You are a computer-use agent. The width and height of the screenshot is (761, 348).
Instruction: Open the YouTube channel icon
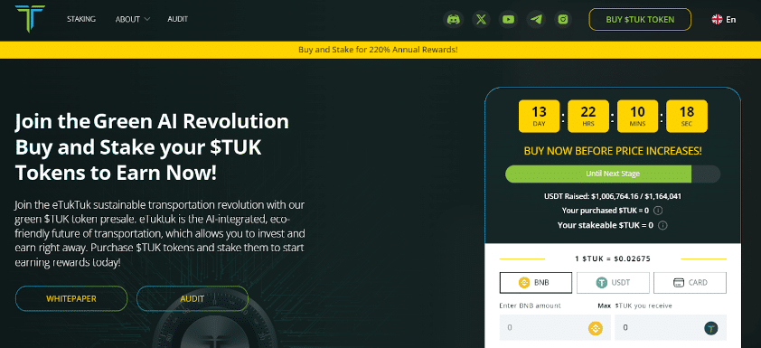[x=508, y=19]
